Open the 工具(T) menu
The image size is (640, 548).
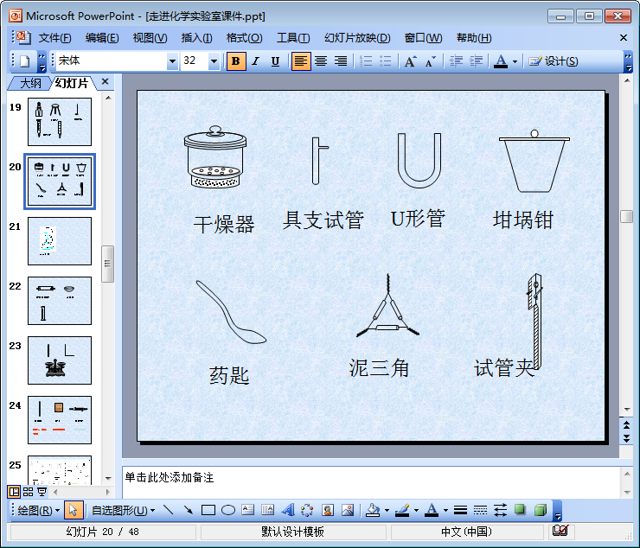pyautogui.click(x=293, y=38)
